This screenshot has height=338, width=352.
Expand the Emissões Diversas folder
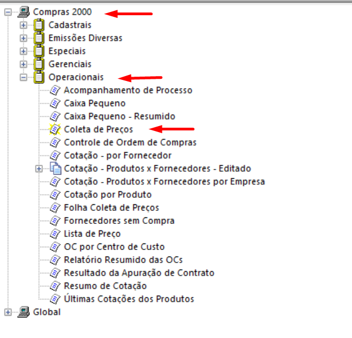point(23,38)
